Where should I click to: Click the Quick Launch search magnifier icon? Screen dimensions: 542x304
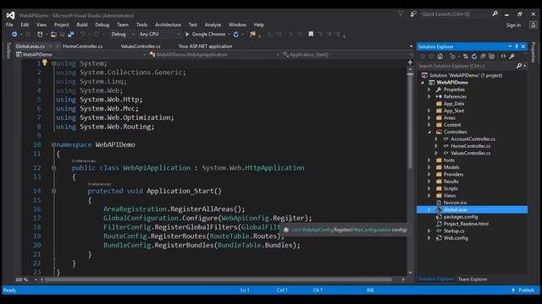(x=495, y=14)
